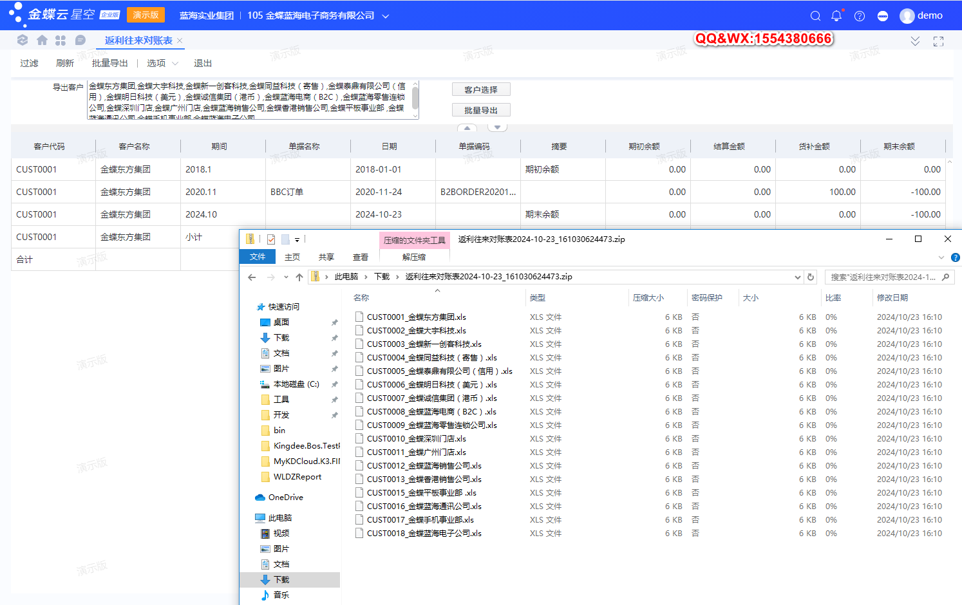Click the Explorer forward arrow

coord(271,277)
